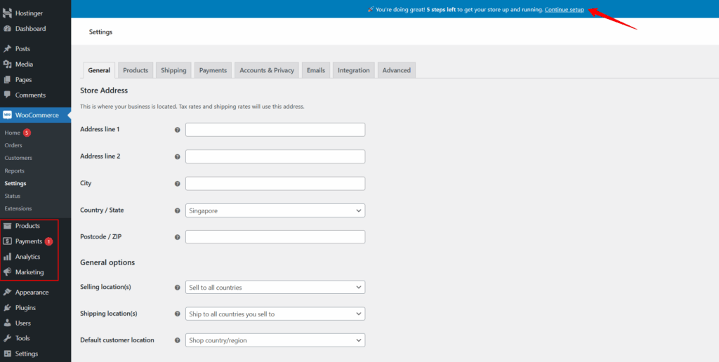Focus the Address line 2 field
Image resolution: width=719 pixels, height=362 pixels.
click(x=275, y=156)
